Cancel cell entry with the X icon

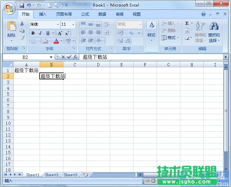click(63, 57)
